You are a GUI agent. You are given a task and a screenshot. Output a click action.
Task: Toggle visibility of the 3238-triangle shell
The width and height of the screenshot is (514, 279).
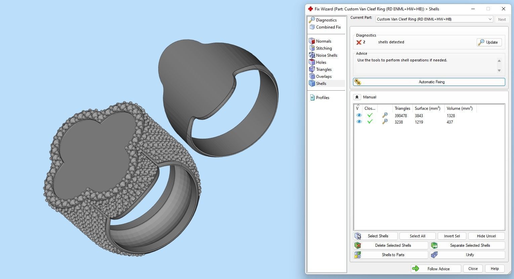359,122
